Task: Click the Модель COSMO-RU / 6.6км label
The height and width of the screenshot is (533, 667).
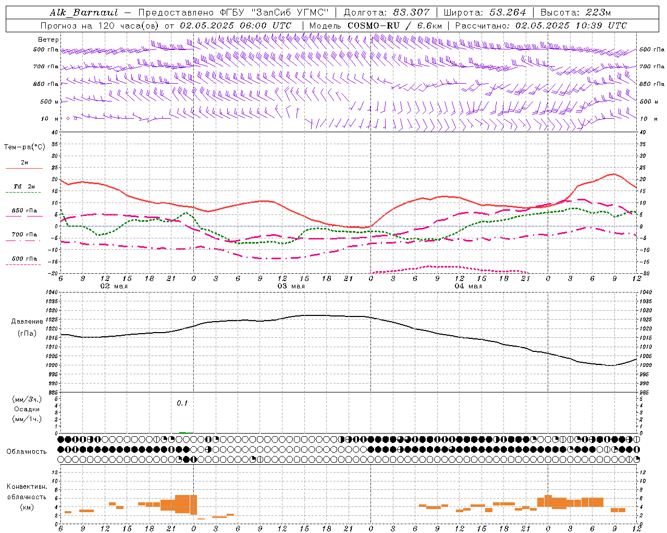Action: (376, 26)
